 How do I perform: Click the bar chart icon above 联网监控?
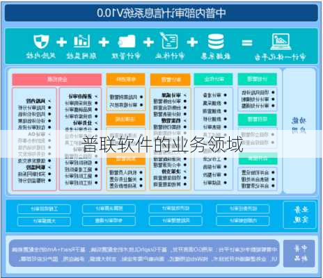pos(81,40)
